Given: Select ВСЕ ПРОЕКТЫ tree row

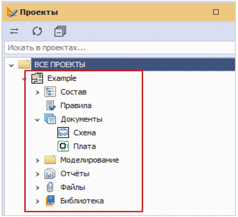Looking at the screenshot, I should (x=133, y=64).
